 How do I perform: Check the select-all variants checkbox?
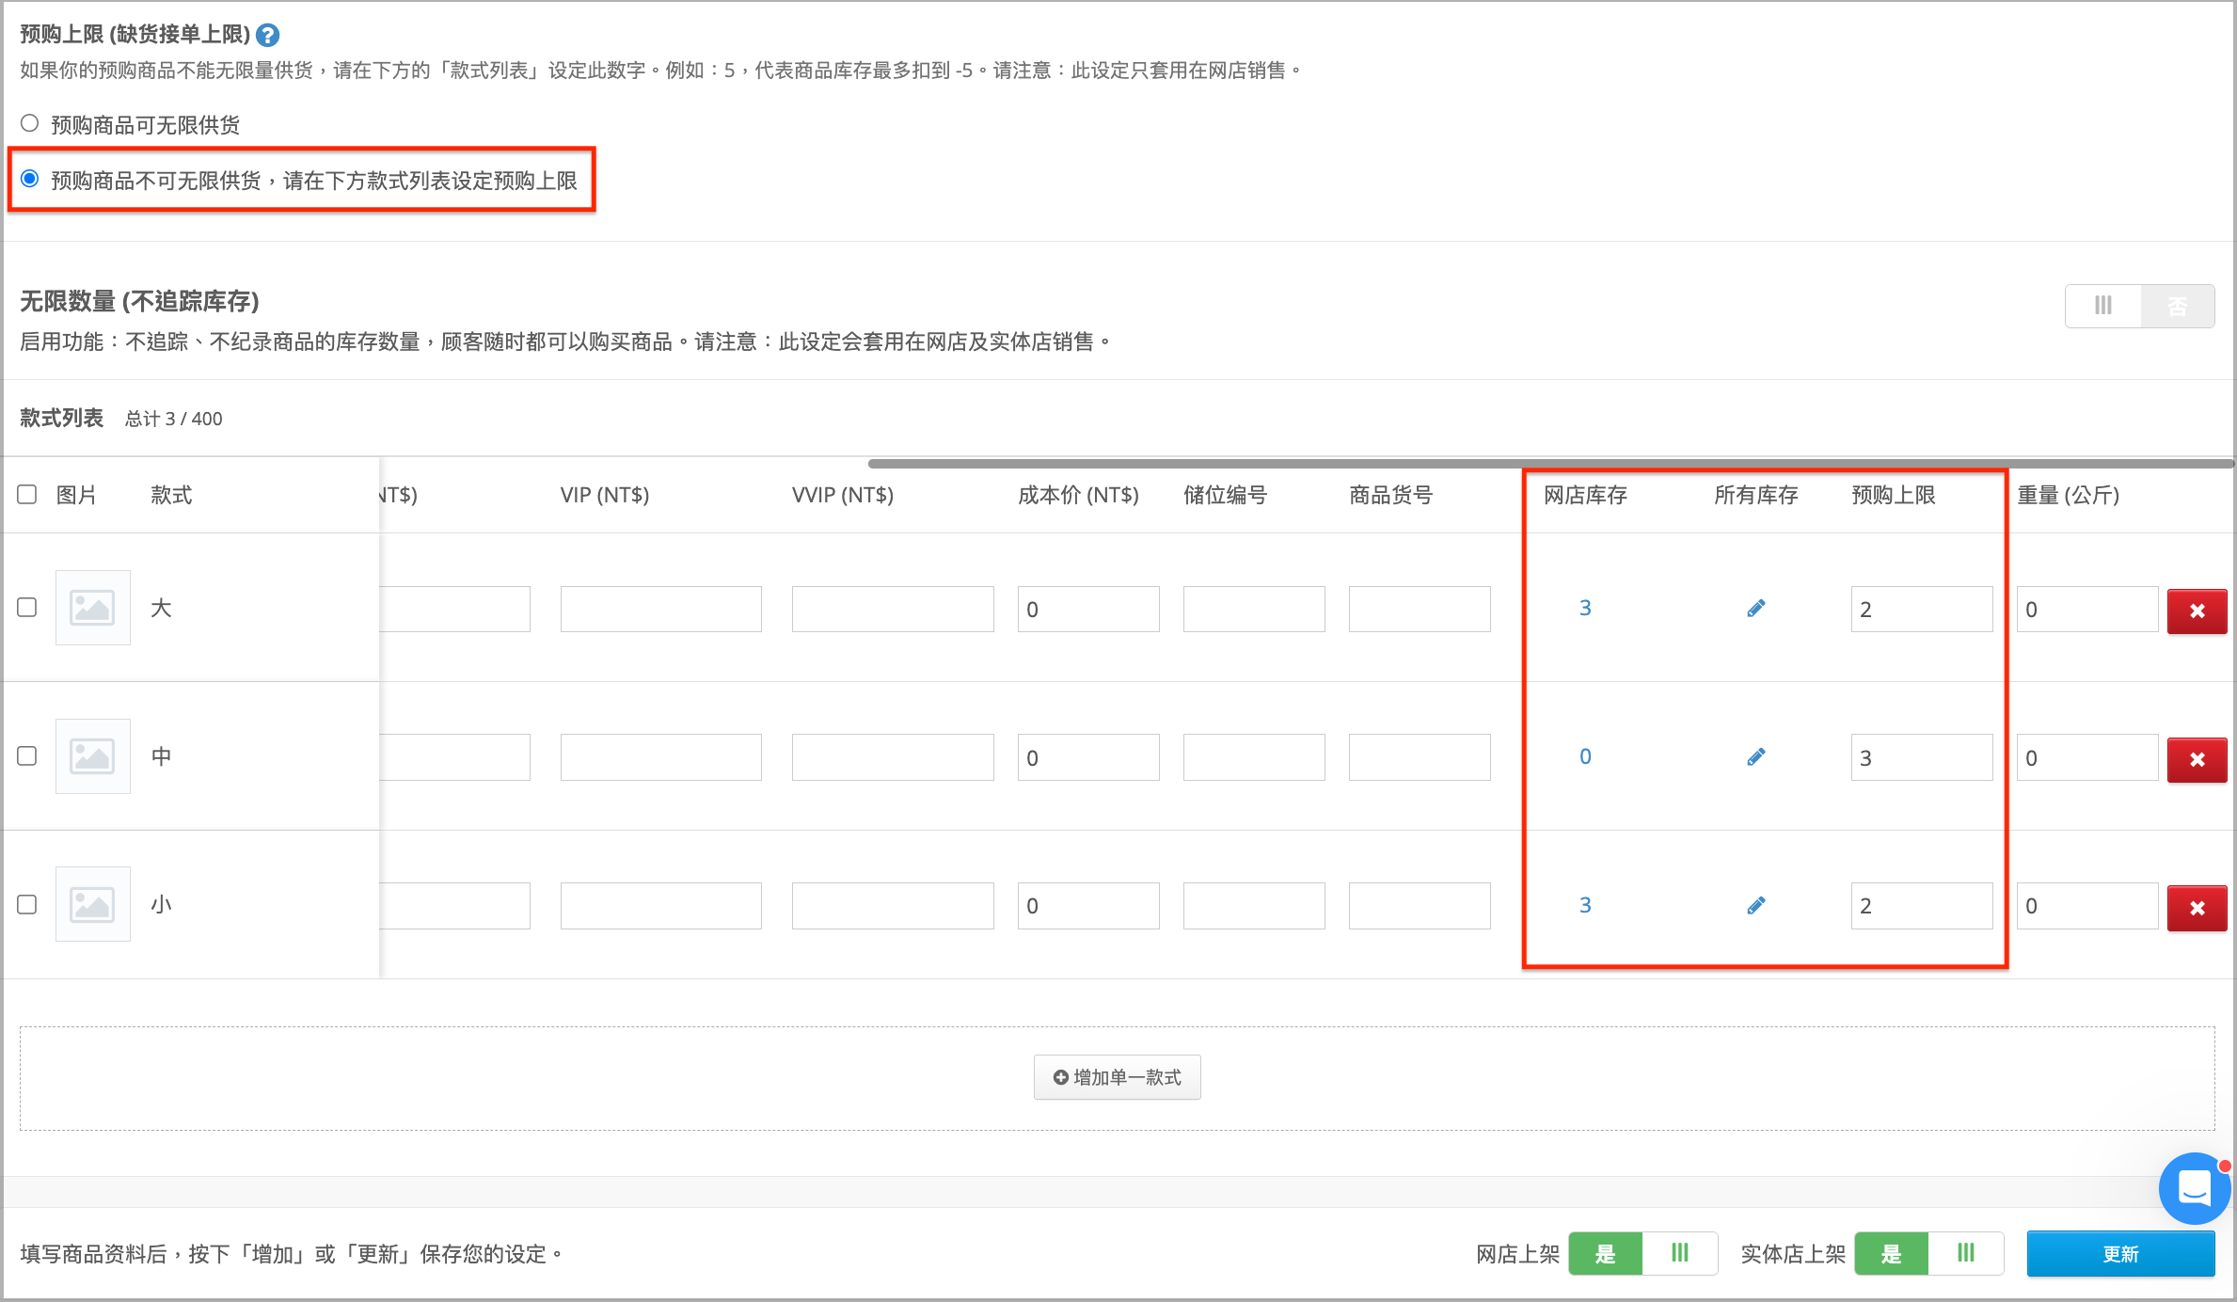[27, 495]
